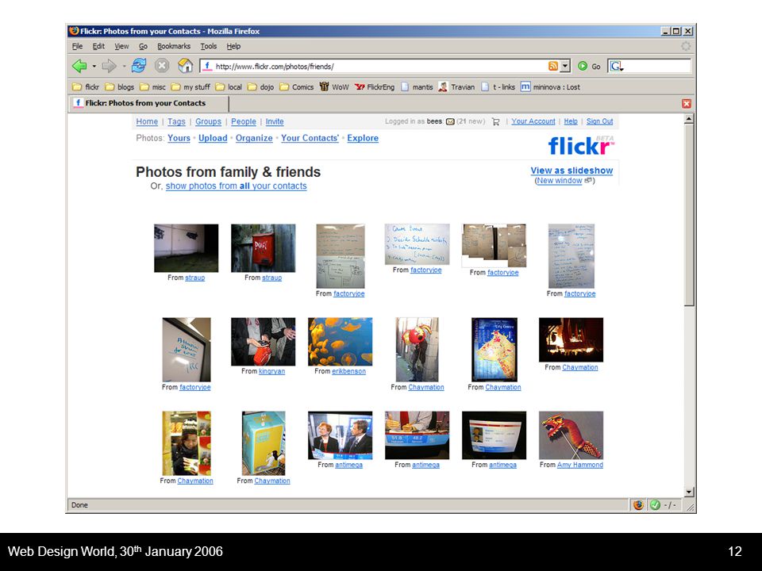Screen dimensions: 762x571
Task: Open the FlickrEng bookmark
Action: coord(375,87)
